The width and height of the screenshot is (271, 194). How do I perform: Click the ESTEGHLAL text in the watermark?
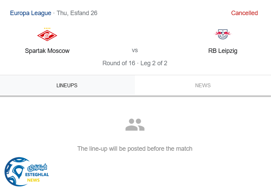38,174
